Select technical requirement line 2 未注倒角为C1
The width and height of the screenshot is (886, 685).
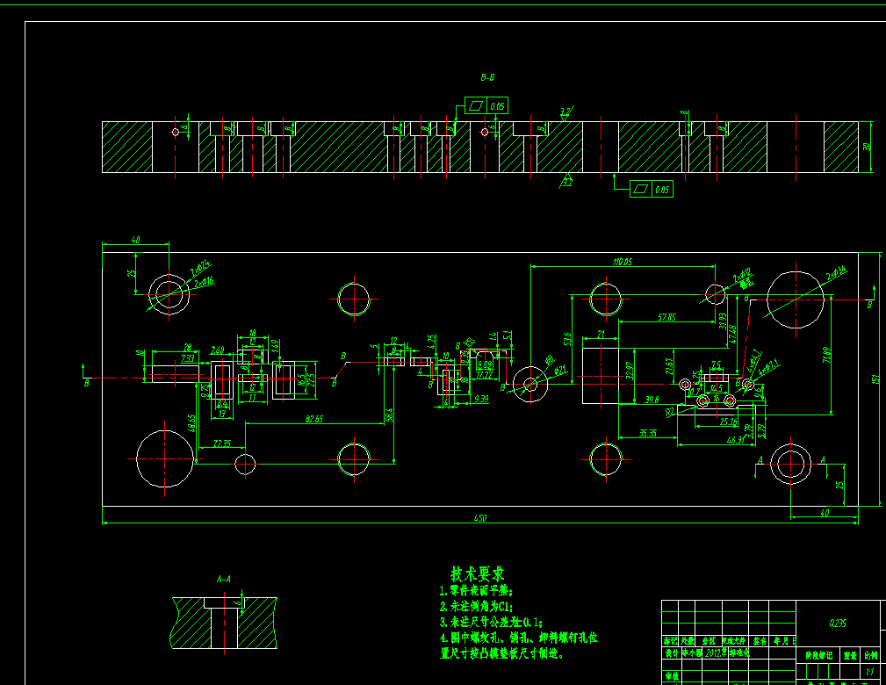(x=476, y=607)
